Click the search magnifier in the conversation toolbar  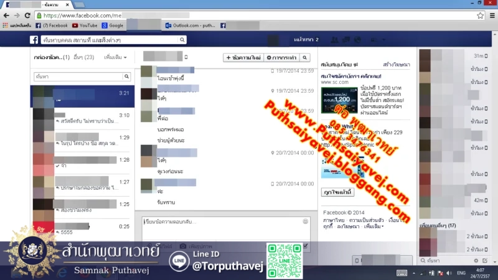[x=304, y=58]
